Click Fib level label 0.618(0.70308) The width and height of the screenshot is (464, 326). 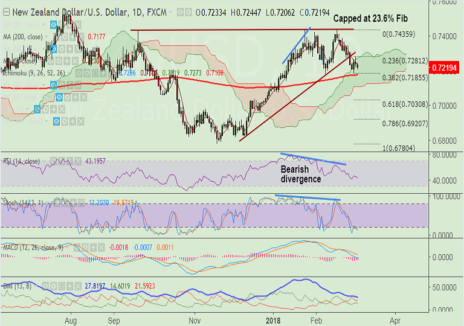click(x=405, y=104)
